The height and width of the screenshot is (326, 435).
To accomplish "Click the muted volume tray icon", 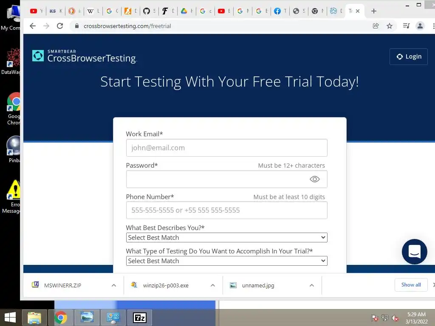I will click(x=395, y=318).
